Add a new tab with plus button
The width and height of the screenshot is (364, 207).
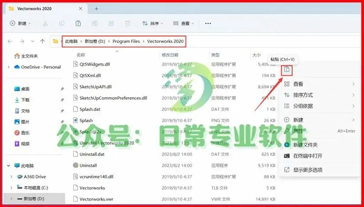(96, 9)
